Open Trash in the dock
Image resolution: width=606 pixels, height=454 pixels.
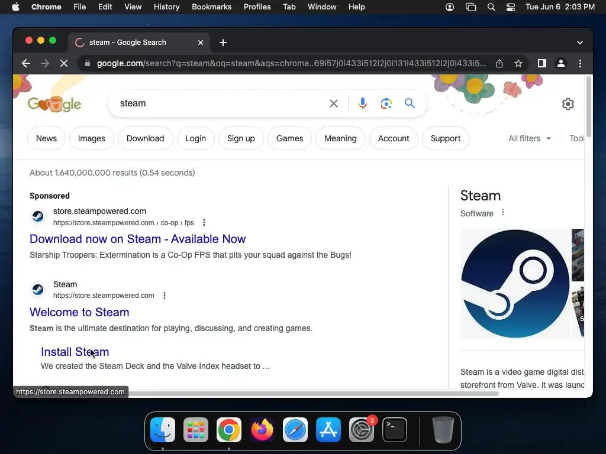443,430
